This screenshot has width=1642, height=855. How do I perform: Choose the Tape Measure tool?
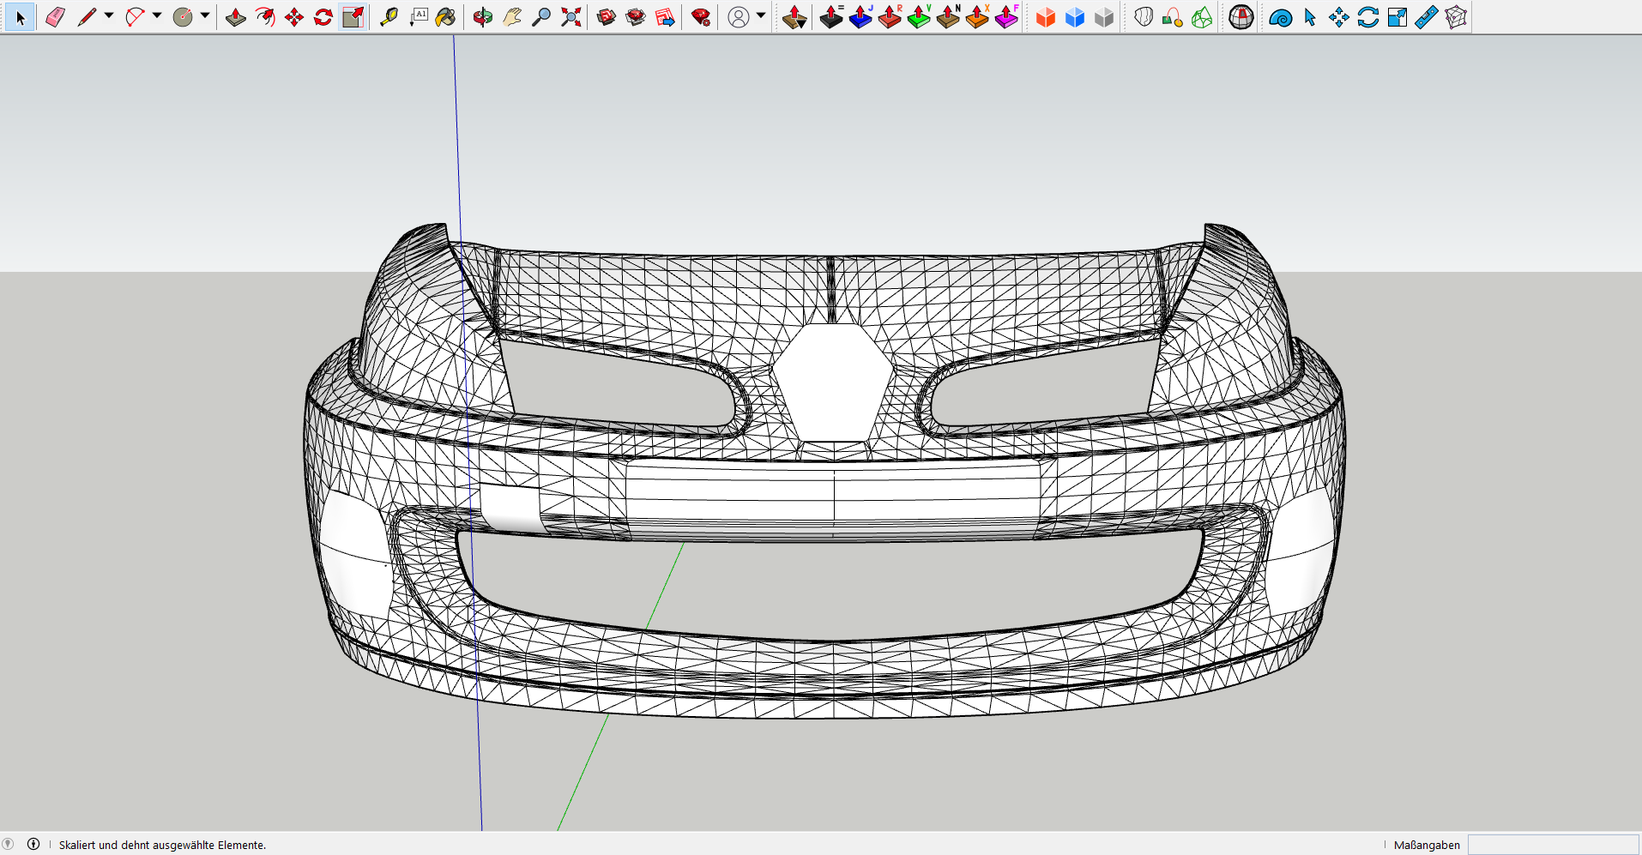(389, 17)
